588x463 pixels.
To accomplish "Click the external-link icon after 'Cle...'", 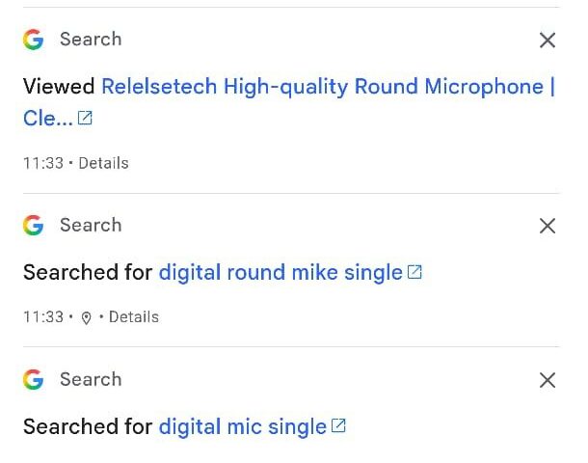I will [x=86, y=119].
